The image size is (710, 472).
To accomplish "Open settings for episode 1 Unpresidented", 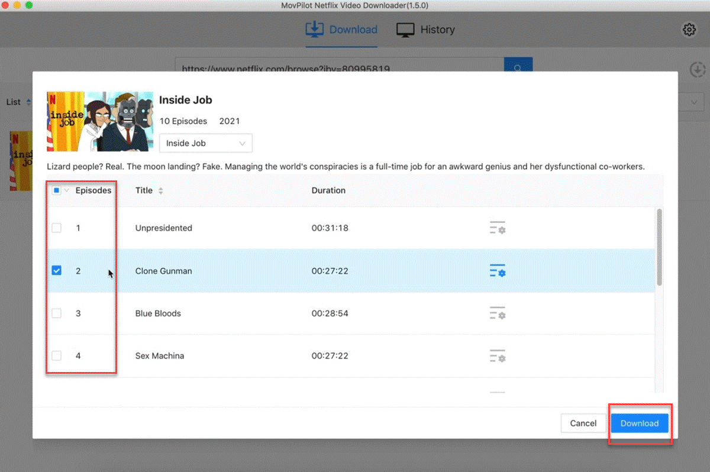I will coord(497,228).
